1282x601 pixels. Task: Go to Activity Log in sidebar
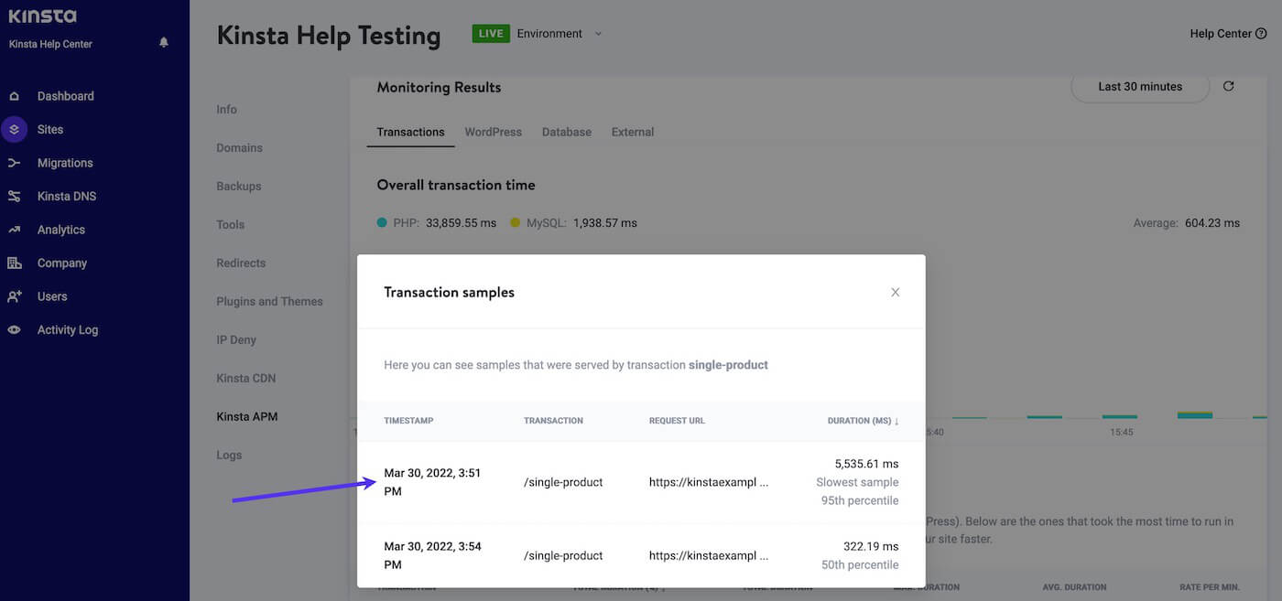click(x=68, y=330)
